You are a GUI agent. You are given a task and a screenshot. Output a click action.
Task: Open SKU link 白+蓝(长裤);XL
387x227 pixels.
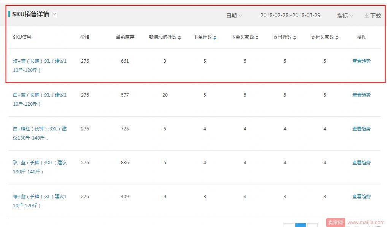(x=40, y=100)
